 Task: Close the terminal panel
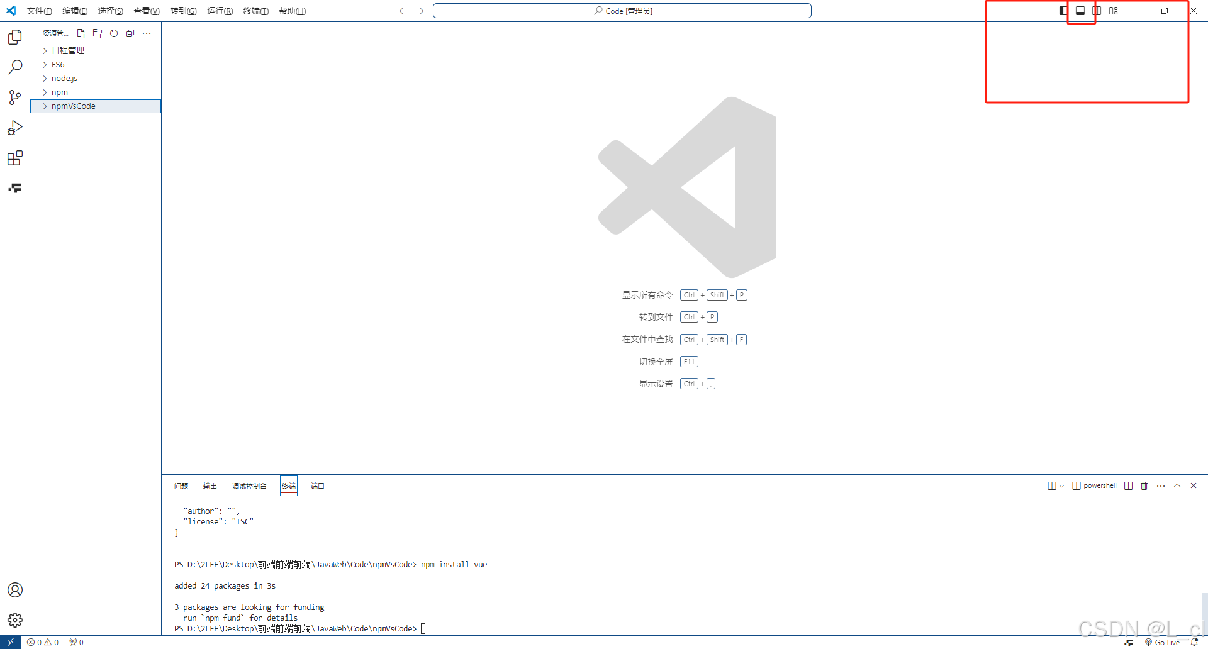(x=1194, y=485)
